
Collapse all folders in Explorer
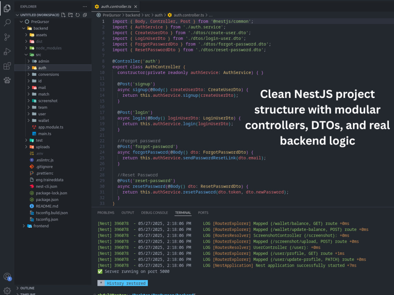click(85, 15)
